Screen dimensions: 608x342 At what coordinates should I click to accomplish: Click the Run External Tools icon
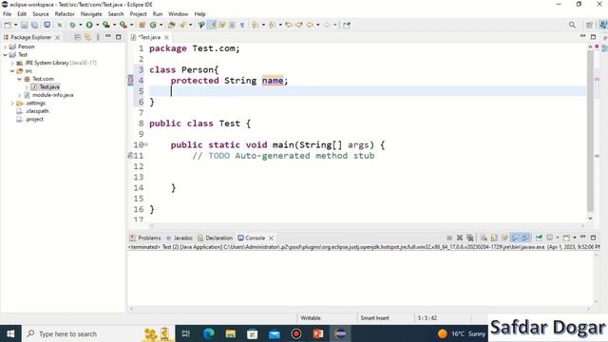[123, 25]
